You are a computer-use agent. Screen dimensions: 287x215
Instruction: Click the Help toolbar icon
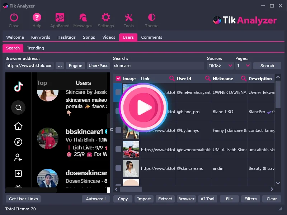[37, 18]
